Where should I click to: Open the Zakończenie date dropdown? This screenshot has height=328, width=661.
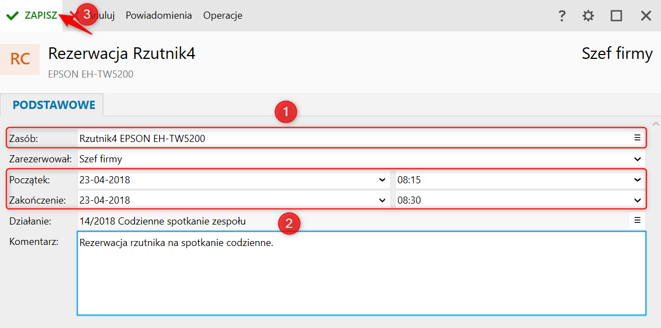[383, 200]
